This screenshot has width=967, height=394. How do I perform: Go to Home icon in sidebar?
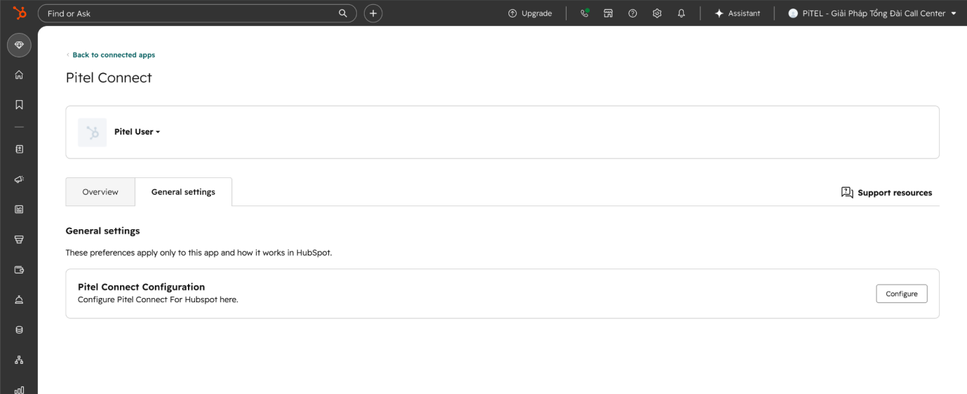click(19, 75)
